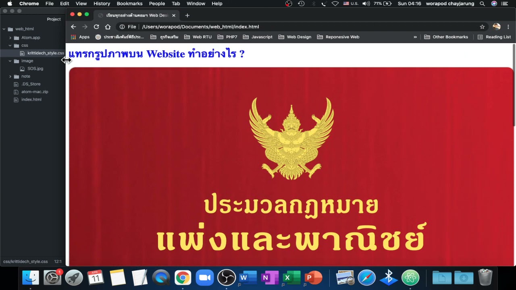Launch Microsoft Word from the Dock

248,278
